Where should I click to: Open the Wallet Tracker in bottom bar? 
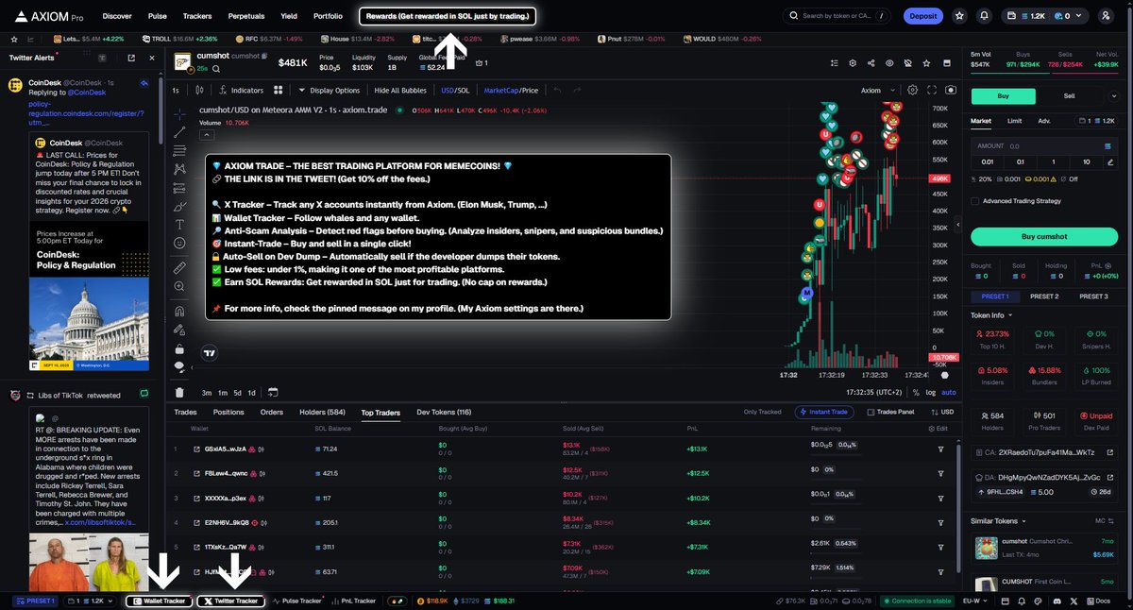click(158, 601)
